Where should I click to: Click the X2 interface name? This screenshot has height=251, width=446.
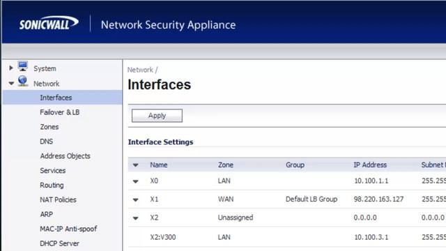point(154,218)
